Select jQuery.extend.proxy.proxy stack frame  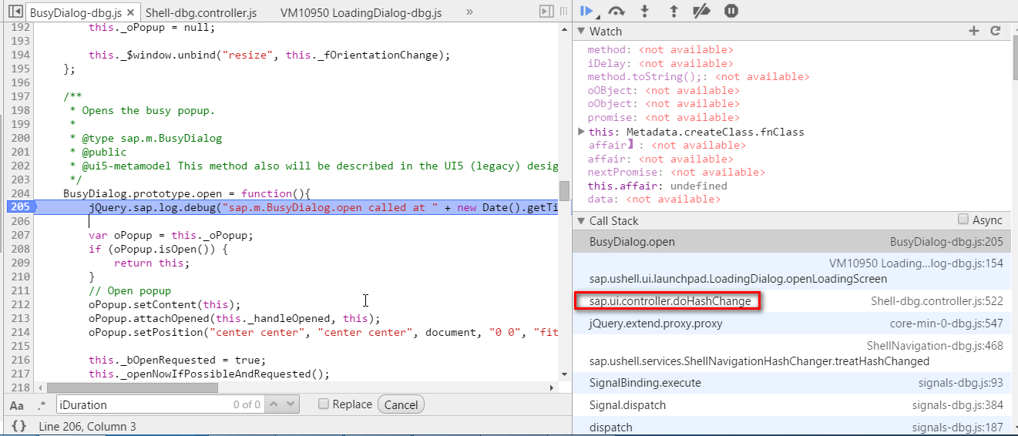point(791,324)
